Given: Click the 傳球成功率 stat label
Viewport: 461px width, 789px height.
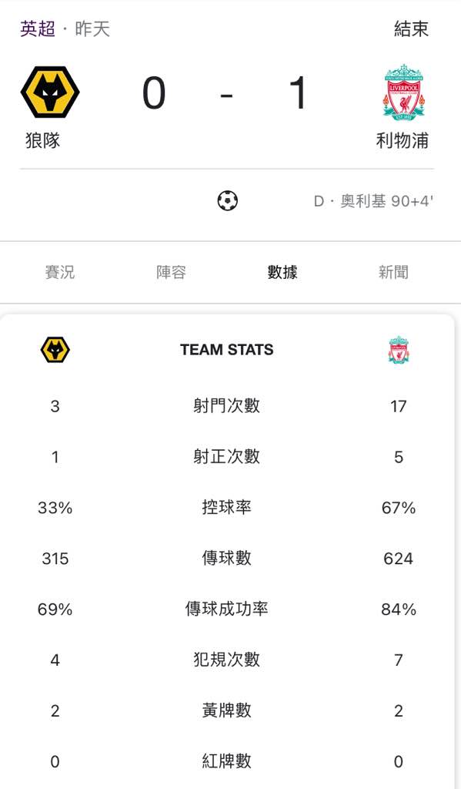Looking at the screenshot, I should (x=227, y=609).
